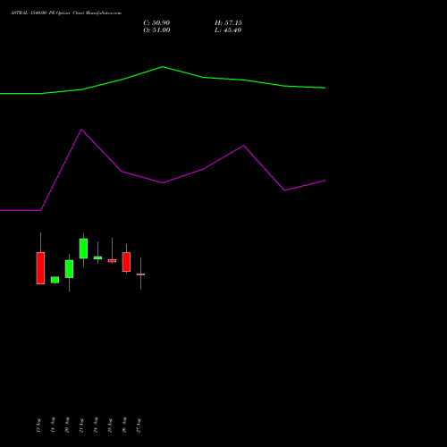
Task: Click the 25 Aug date label
Action: 110,426
